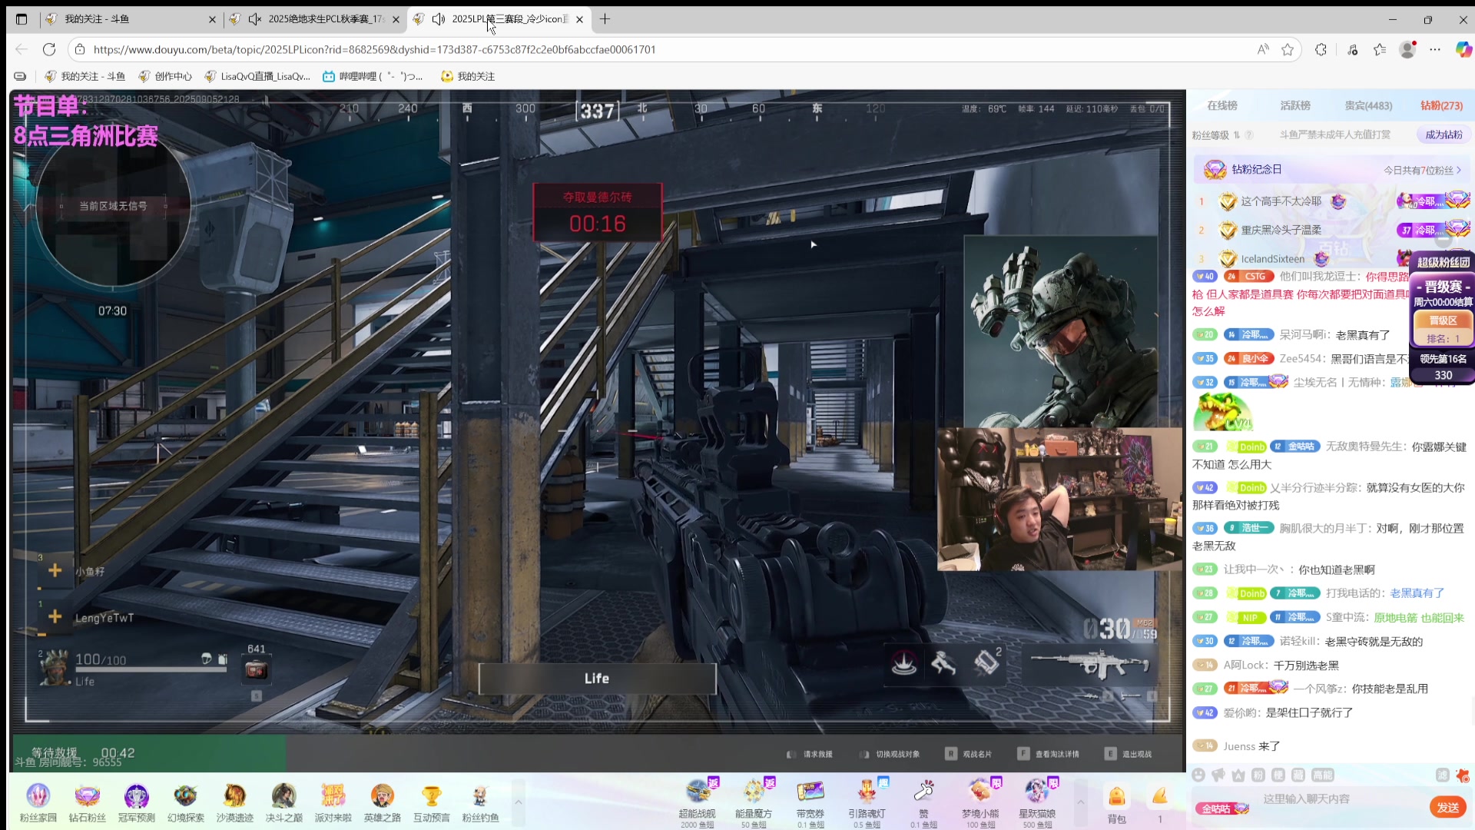The height and width of the screenshot is (830, 1475).
Task: Open the Copilot sidebar icon
Action: pyautogui.click(x=1463, y=49)
